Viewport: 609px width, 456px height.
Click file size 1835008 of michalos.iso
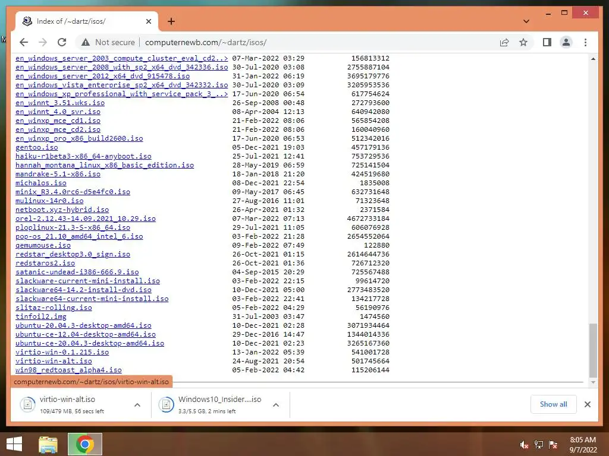pos(375,183)
